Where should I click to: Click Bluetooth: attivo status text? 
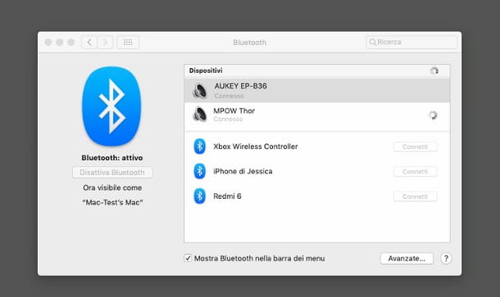pos(112,158)
